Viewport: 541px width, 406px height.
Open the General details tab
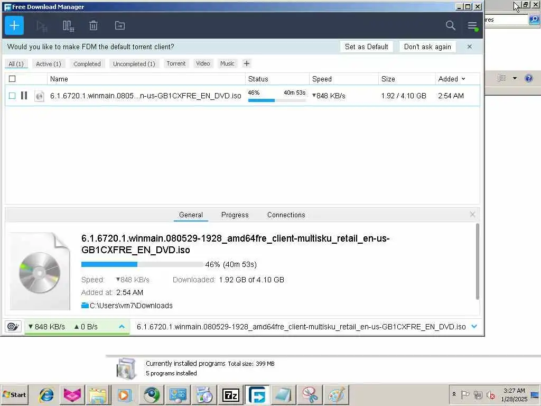(x=191, y=215)
